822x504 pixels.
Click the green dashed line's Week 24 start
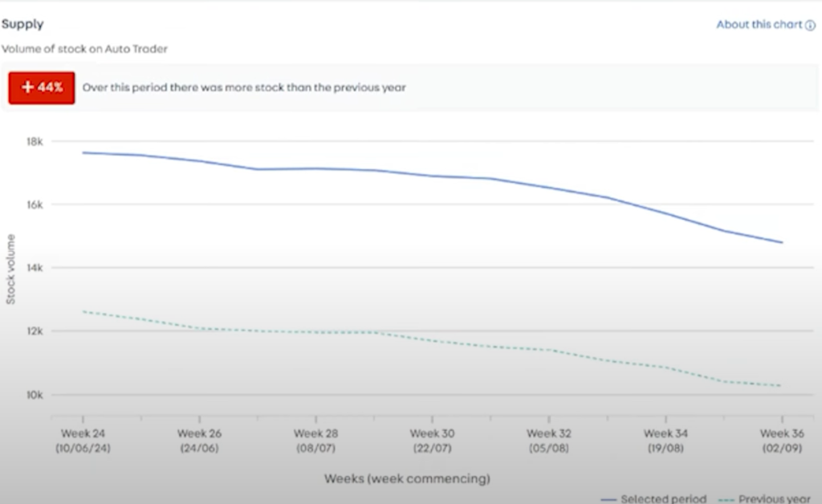tap(83, 311)
